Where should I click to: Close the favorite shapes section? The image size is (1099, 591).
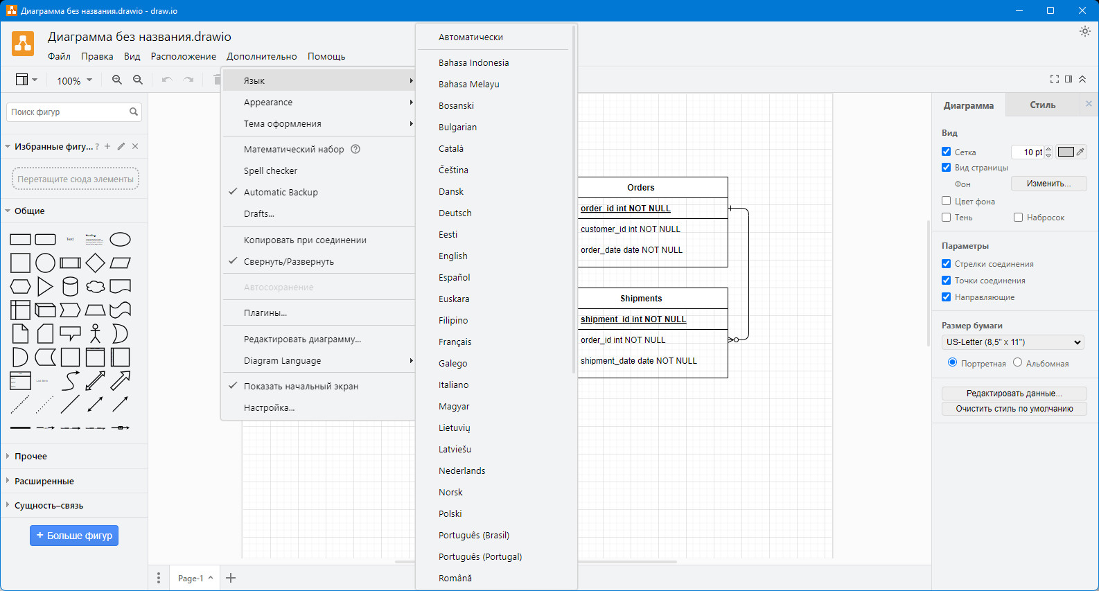point(135,146)
